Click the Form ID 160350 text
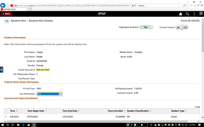This screenshot has height=127, width=204. pos(190,21)
